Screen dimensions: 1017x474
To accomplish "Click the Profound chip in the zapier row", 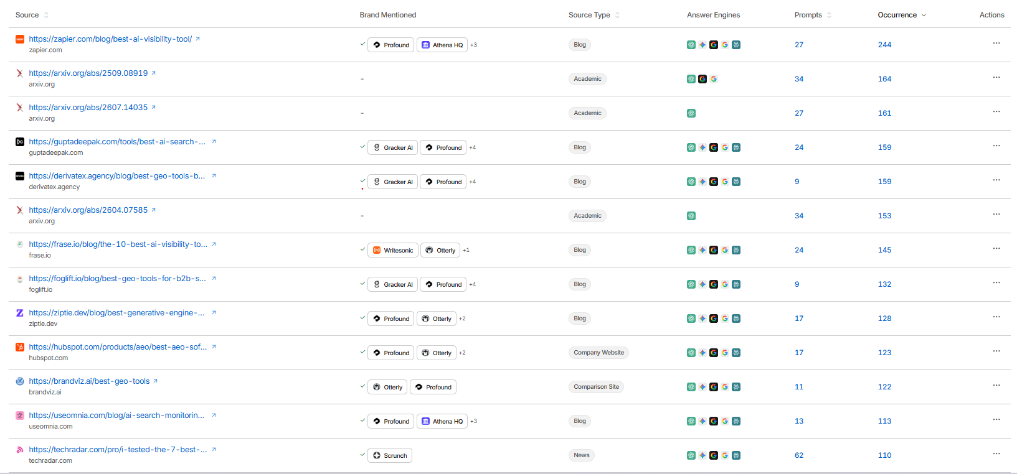I will pos(391,45).
